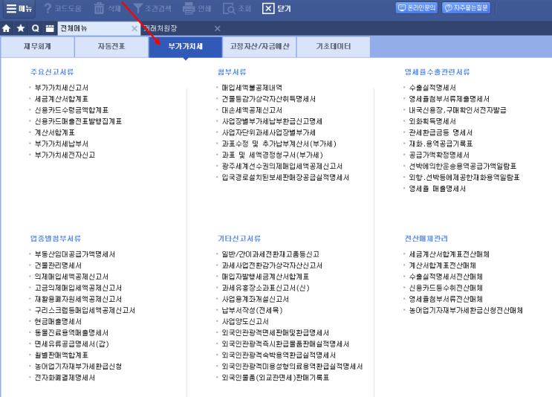The height and width of the screenshot is (397, 552).
Task: Click the 조회 magnifier search icon
Action: coord(229,8)
